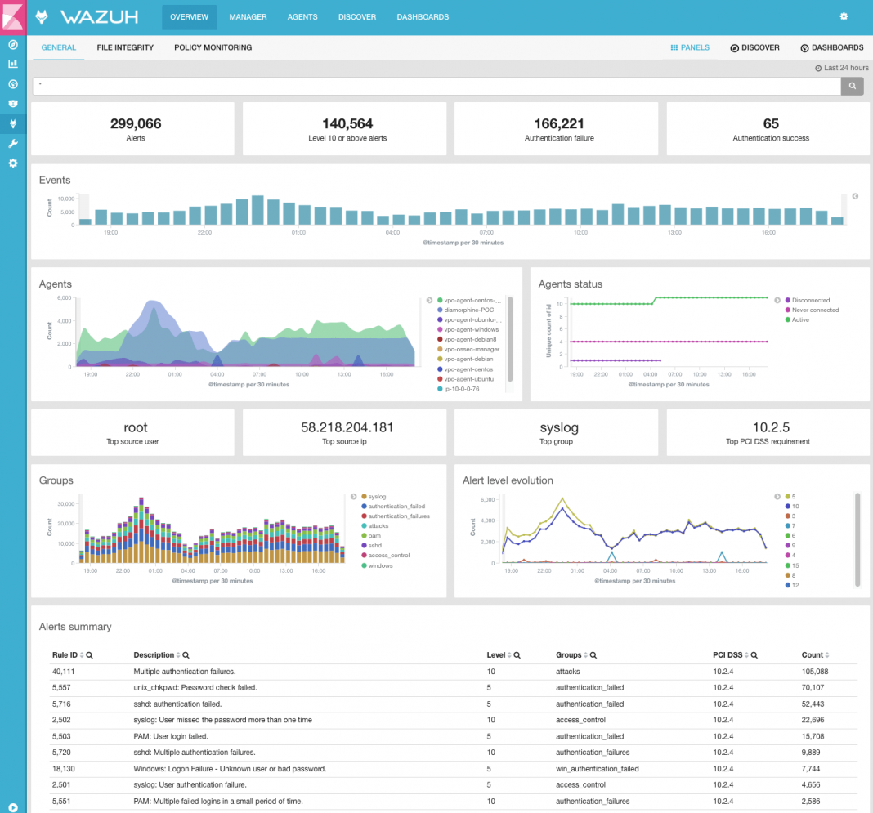Click the color dot for level 10 legend

pos(787,507)
